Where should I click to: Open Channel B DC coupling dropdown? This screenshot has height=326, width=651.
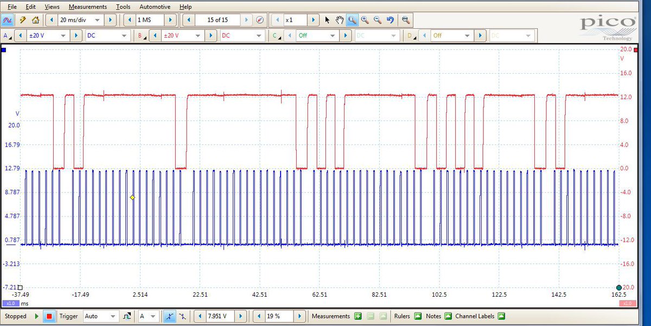(258, 36)
